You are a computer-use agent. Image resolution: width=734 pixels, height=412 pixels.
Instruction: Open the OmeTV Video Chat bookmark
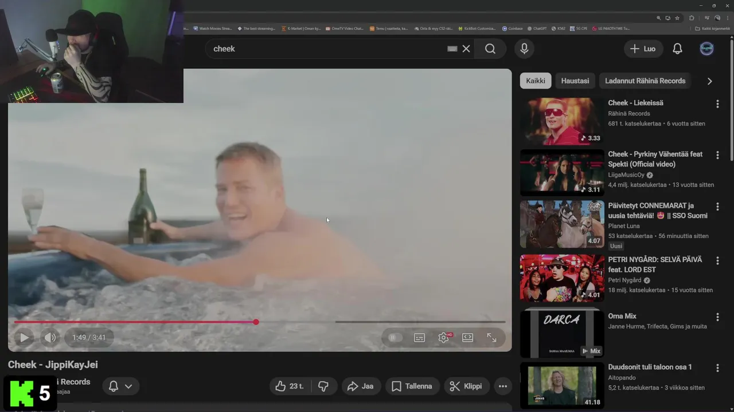point(345,28)
